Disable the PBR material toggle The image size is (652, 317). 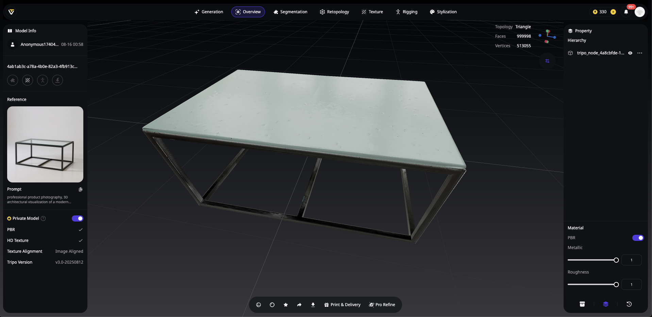click(x=638, y=238)
